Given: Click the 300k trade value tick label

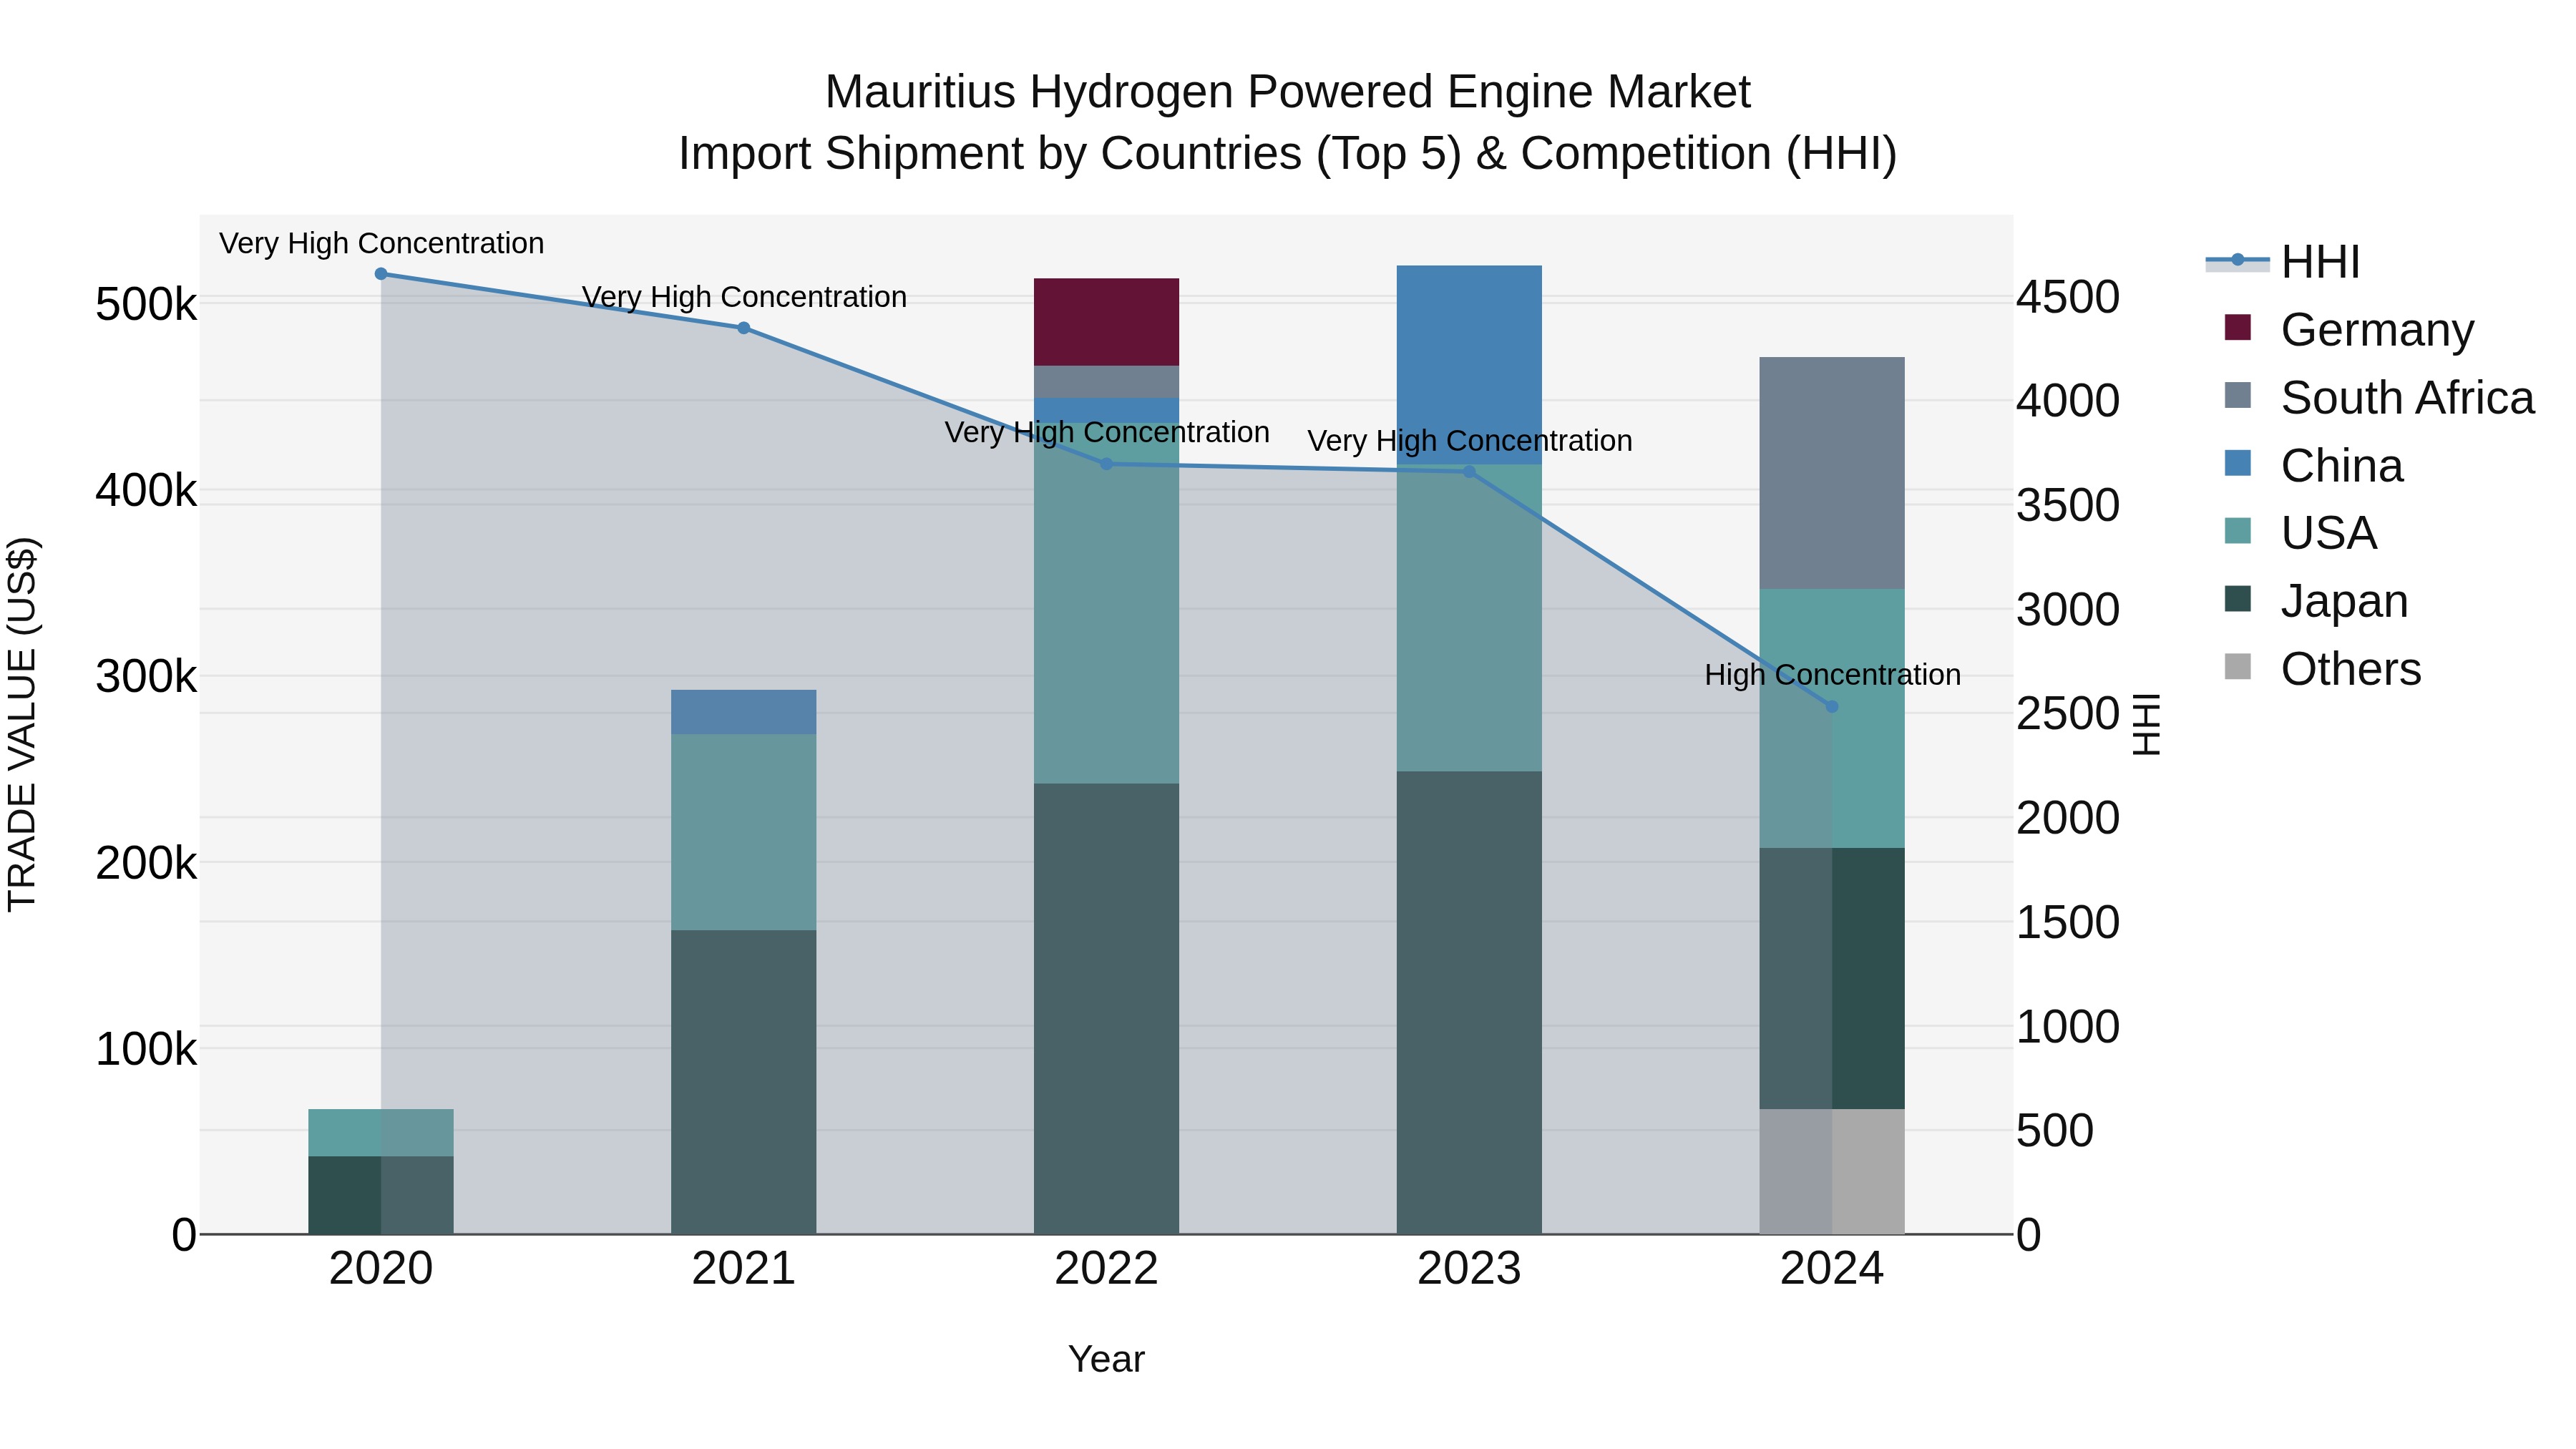Looking at the screenshot, I should tap(146, 677).
